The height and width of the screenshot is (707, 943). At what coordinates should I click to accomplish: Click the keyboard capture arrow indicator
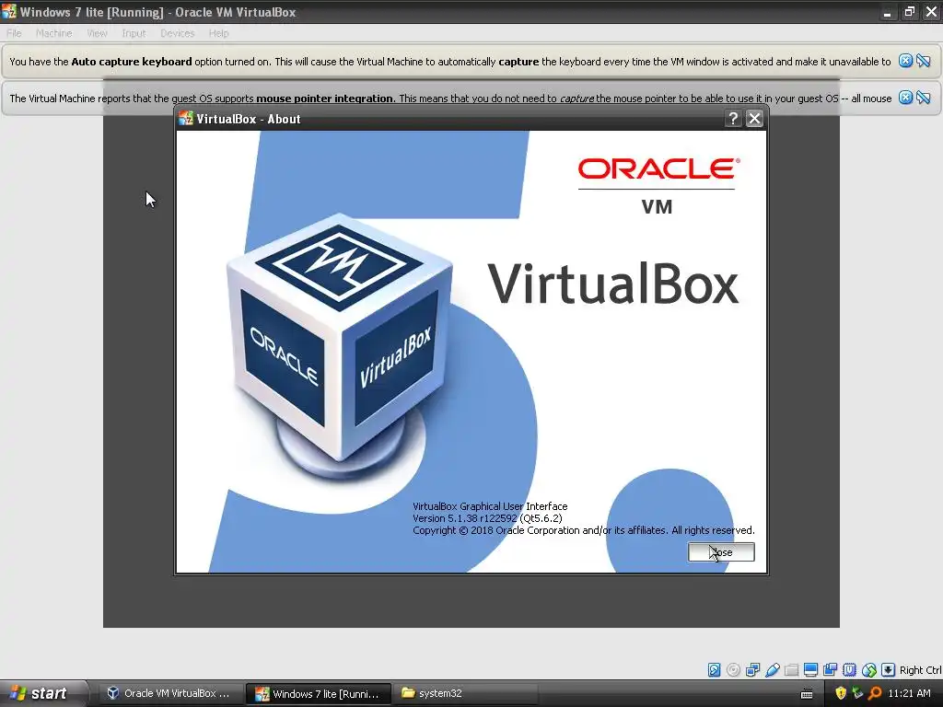(889, 670)
